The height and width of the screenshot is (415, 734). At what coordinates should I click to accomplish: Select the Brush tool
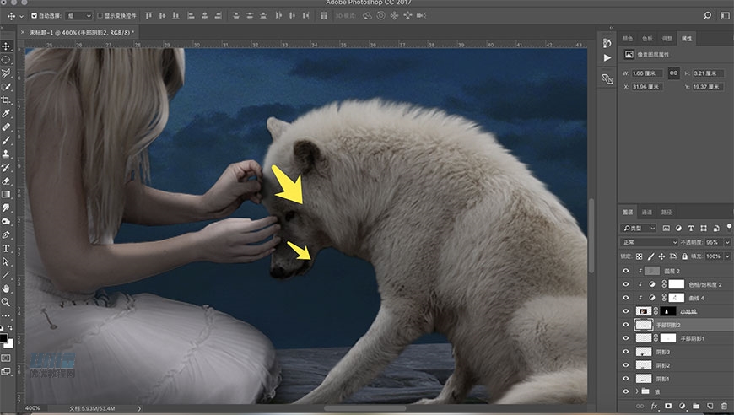pyautogui.click(x=6, y=140)
